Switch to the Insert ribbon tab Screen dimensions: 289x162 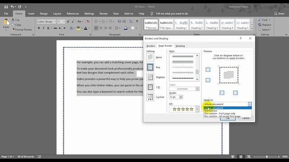31,13
